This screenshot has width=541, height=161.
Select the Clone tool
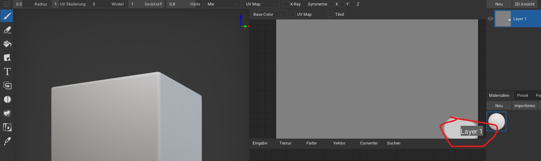[7, 85]
